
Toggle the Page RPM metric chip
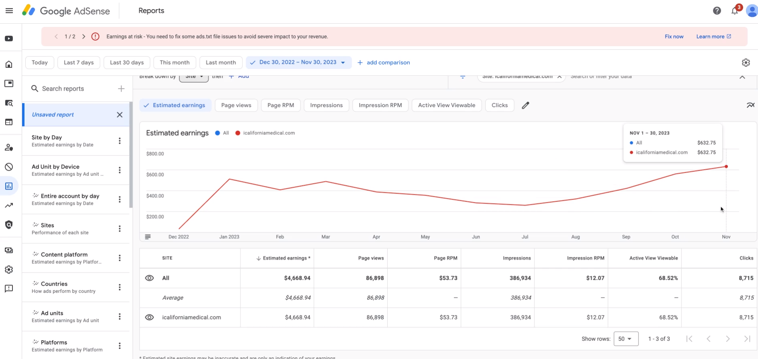point(281,105)
